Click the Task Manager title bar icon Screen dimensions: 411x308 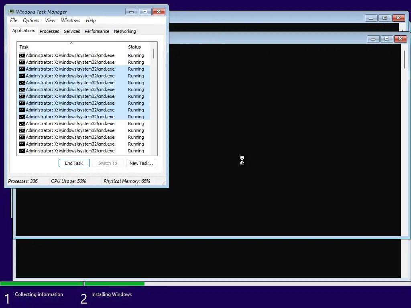11,12
